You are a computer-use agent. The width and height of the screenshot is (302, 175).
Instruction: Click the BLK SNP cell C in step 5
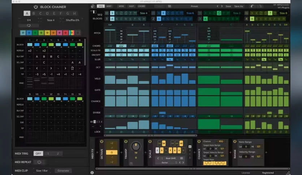click(58, 57)
